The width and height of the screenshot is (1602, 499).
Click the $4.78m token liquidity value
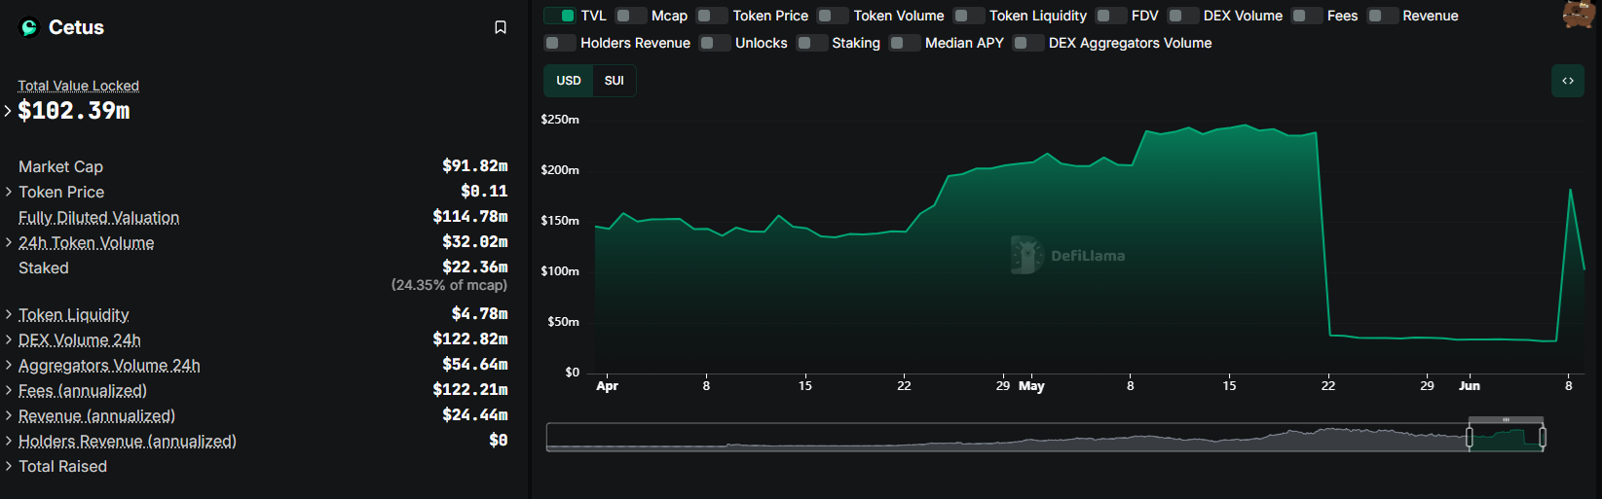tap(480, 314)
